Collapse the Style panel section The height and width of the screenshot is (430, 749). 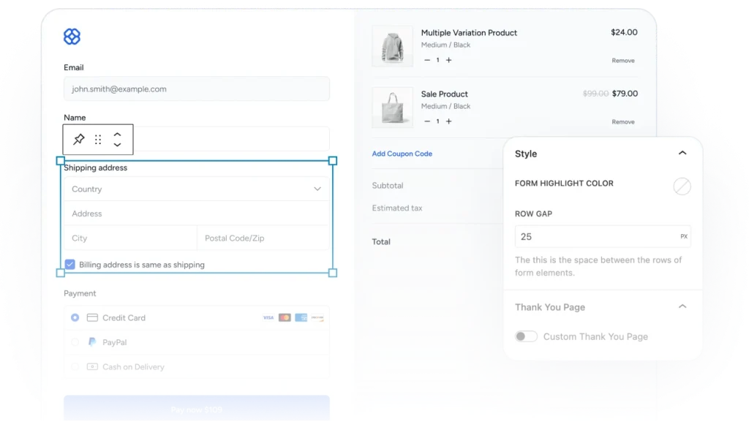pyautogui.click(x=682, y=154)
